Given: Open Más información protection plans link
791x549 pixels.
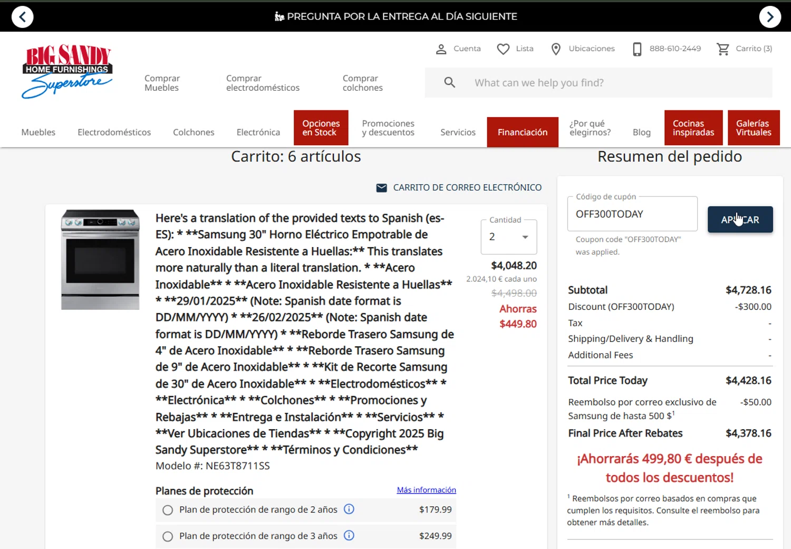Looking at the screenshot, I should (426, 490).
